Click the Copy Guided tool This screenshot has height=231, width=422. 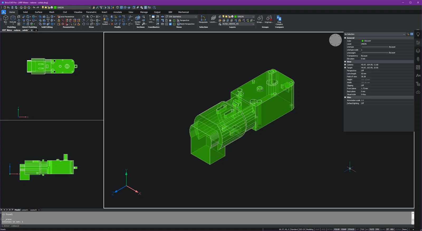pyautogui.click(x=105, y=20)
